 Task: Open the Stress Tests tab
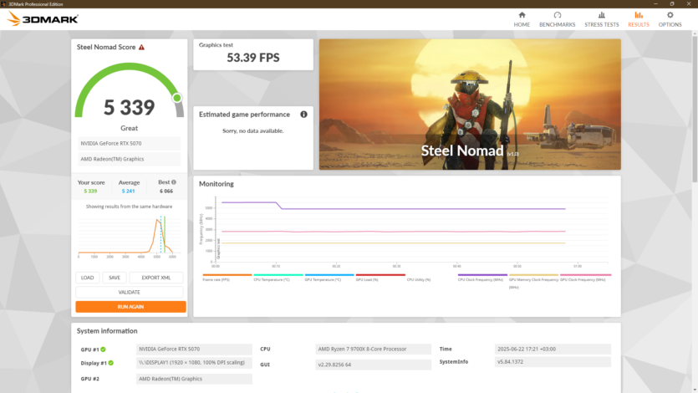[x=601, y=19]
